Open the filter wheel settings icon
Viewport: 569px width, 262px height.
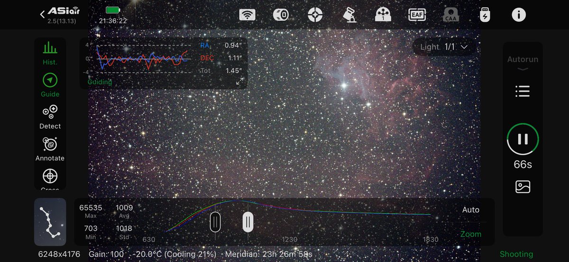point(382,15)
